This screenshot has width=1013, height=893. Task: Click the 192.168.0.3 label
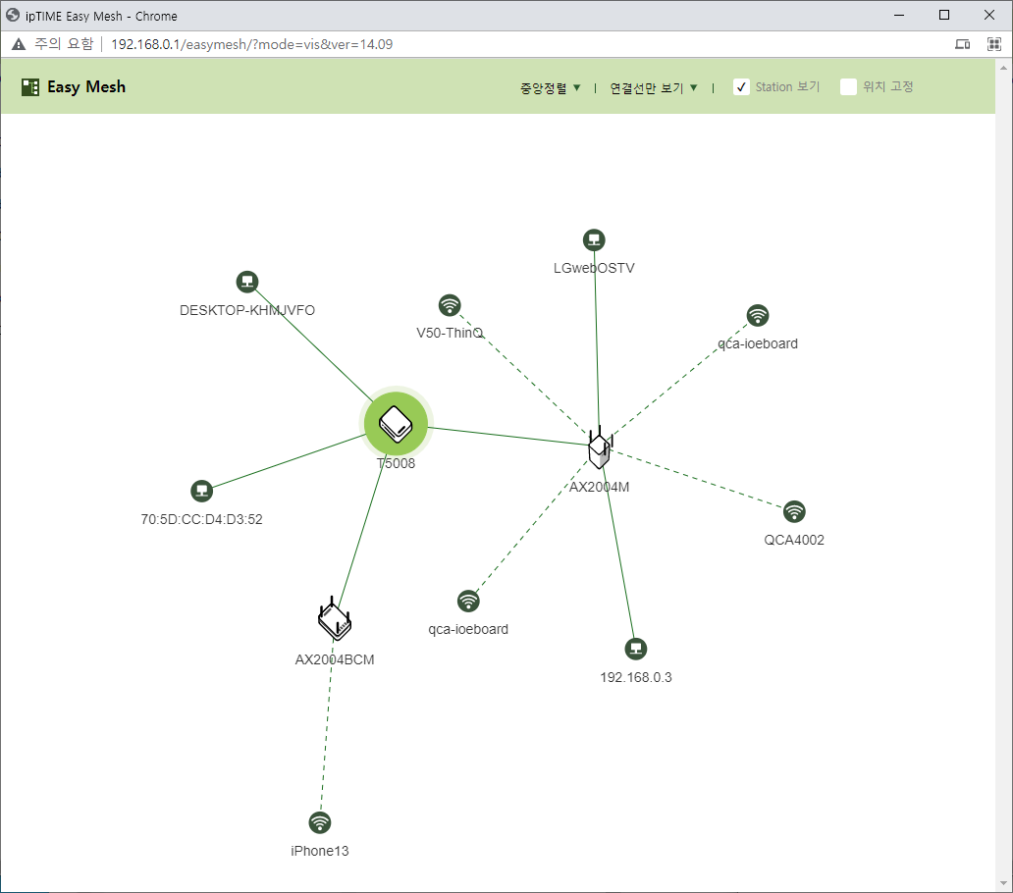636,678
